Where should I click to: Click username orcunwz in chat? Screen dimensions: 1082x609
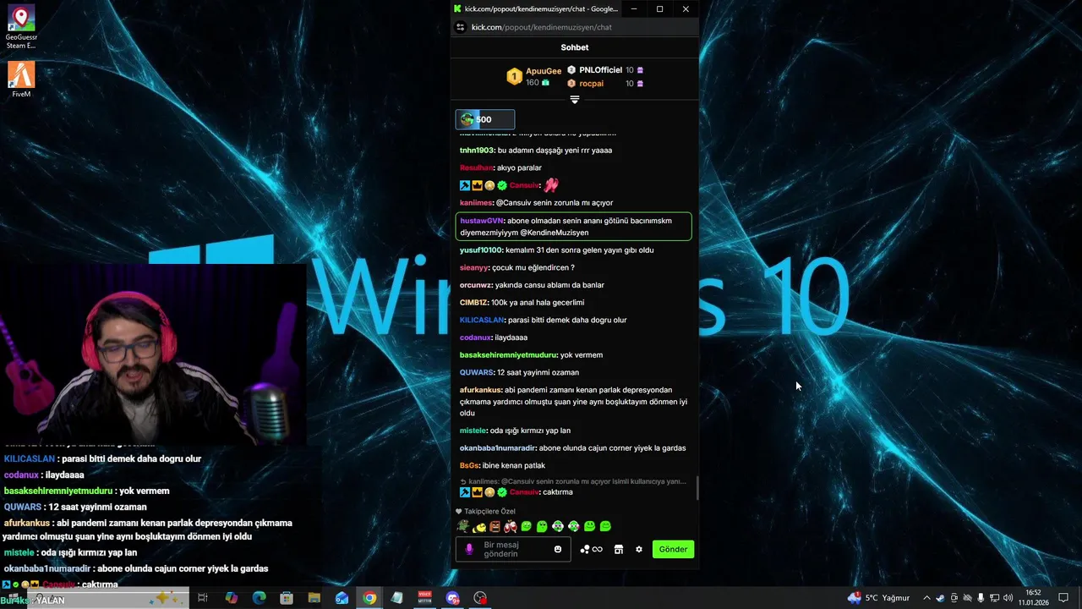pos(476,285)
